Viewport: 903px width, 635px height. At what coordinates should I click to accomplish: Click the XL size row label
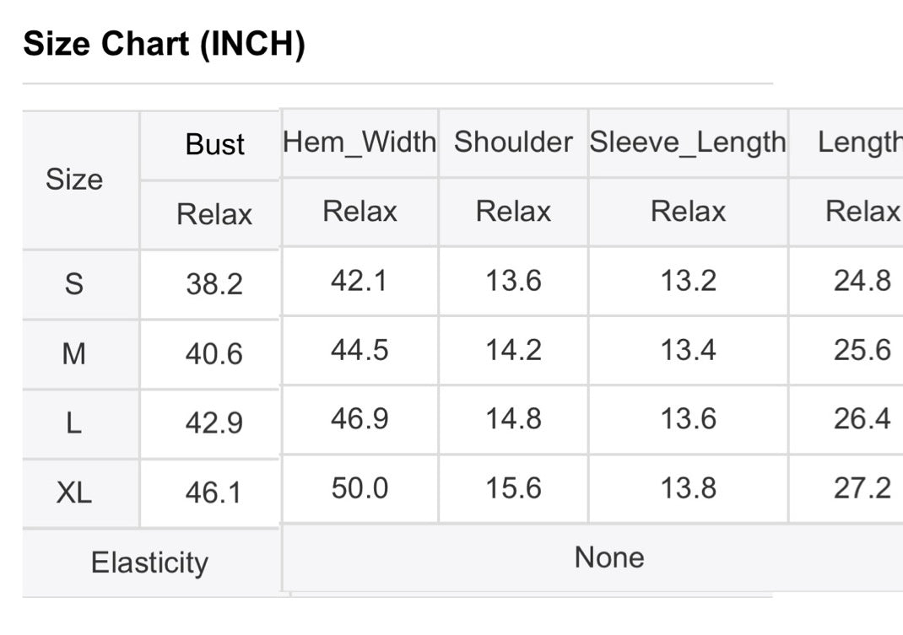(74, 493)
